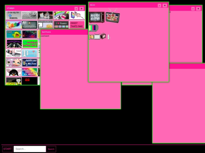Viewport: 205px width, 153px height.
Task: Click the rainbow worm toy stamp
Action: (14, 25)
